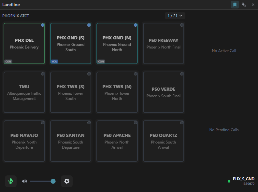Screen dimensions: 258x192
Task: Select the P50 NAVAJO North Departure tile
Action: coord(24,141)
